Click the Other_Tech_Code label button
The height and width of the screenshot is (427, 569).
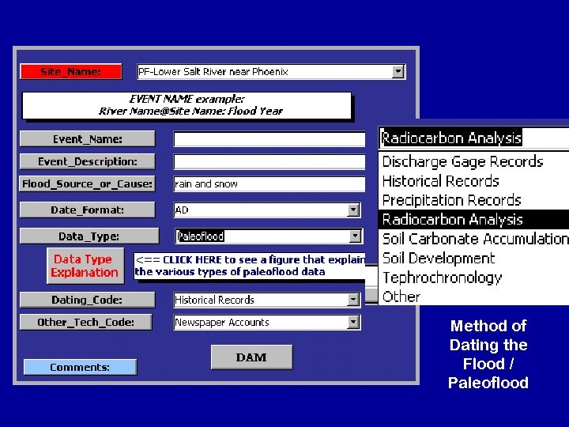click(86, 323)
